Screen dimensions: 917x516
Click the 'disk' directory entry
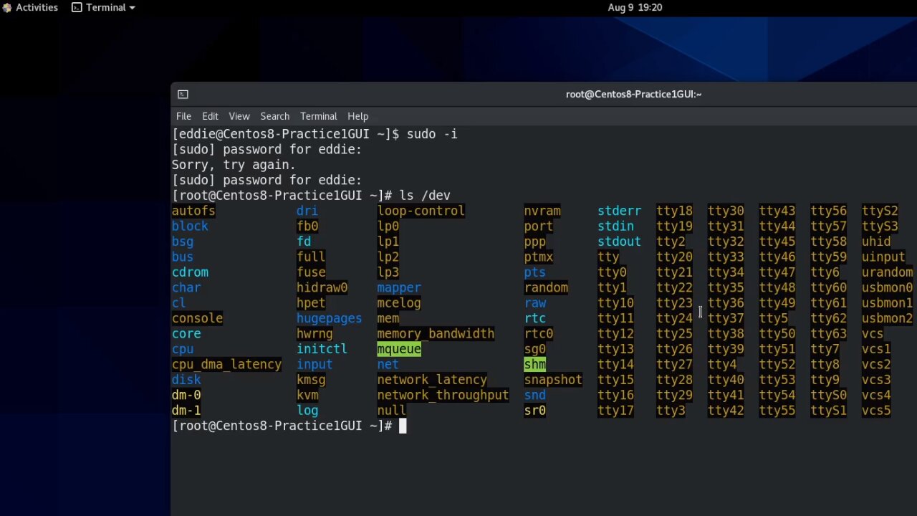coord(186,380)
